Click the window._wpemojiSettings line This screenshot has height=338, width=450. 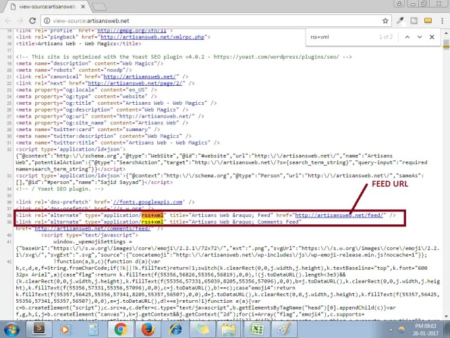tap(92, 241)
